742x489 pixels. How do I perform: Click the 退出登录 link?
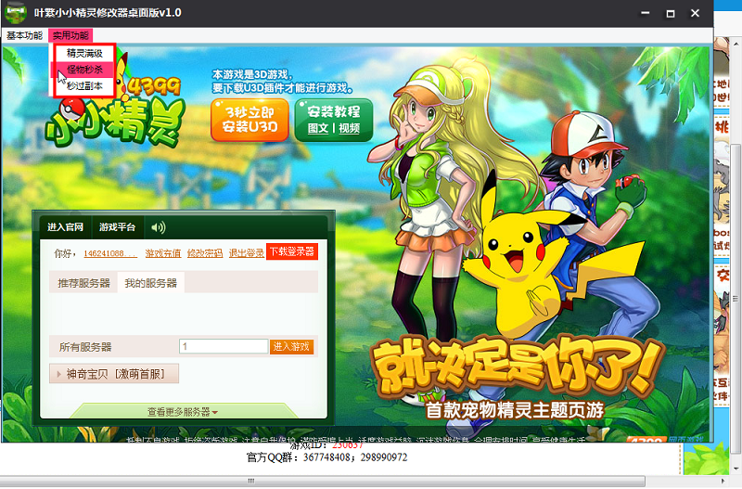[246, 253]
